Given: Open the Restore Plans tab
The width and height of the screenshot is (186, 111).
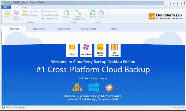Looking at the screenshot, I should (64, 29).
